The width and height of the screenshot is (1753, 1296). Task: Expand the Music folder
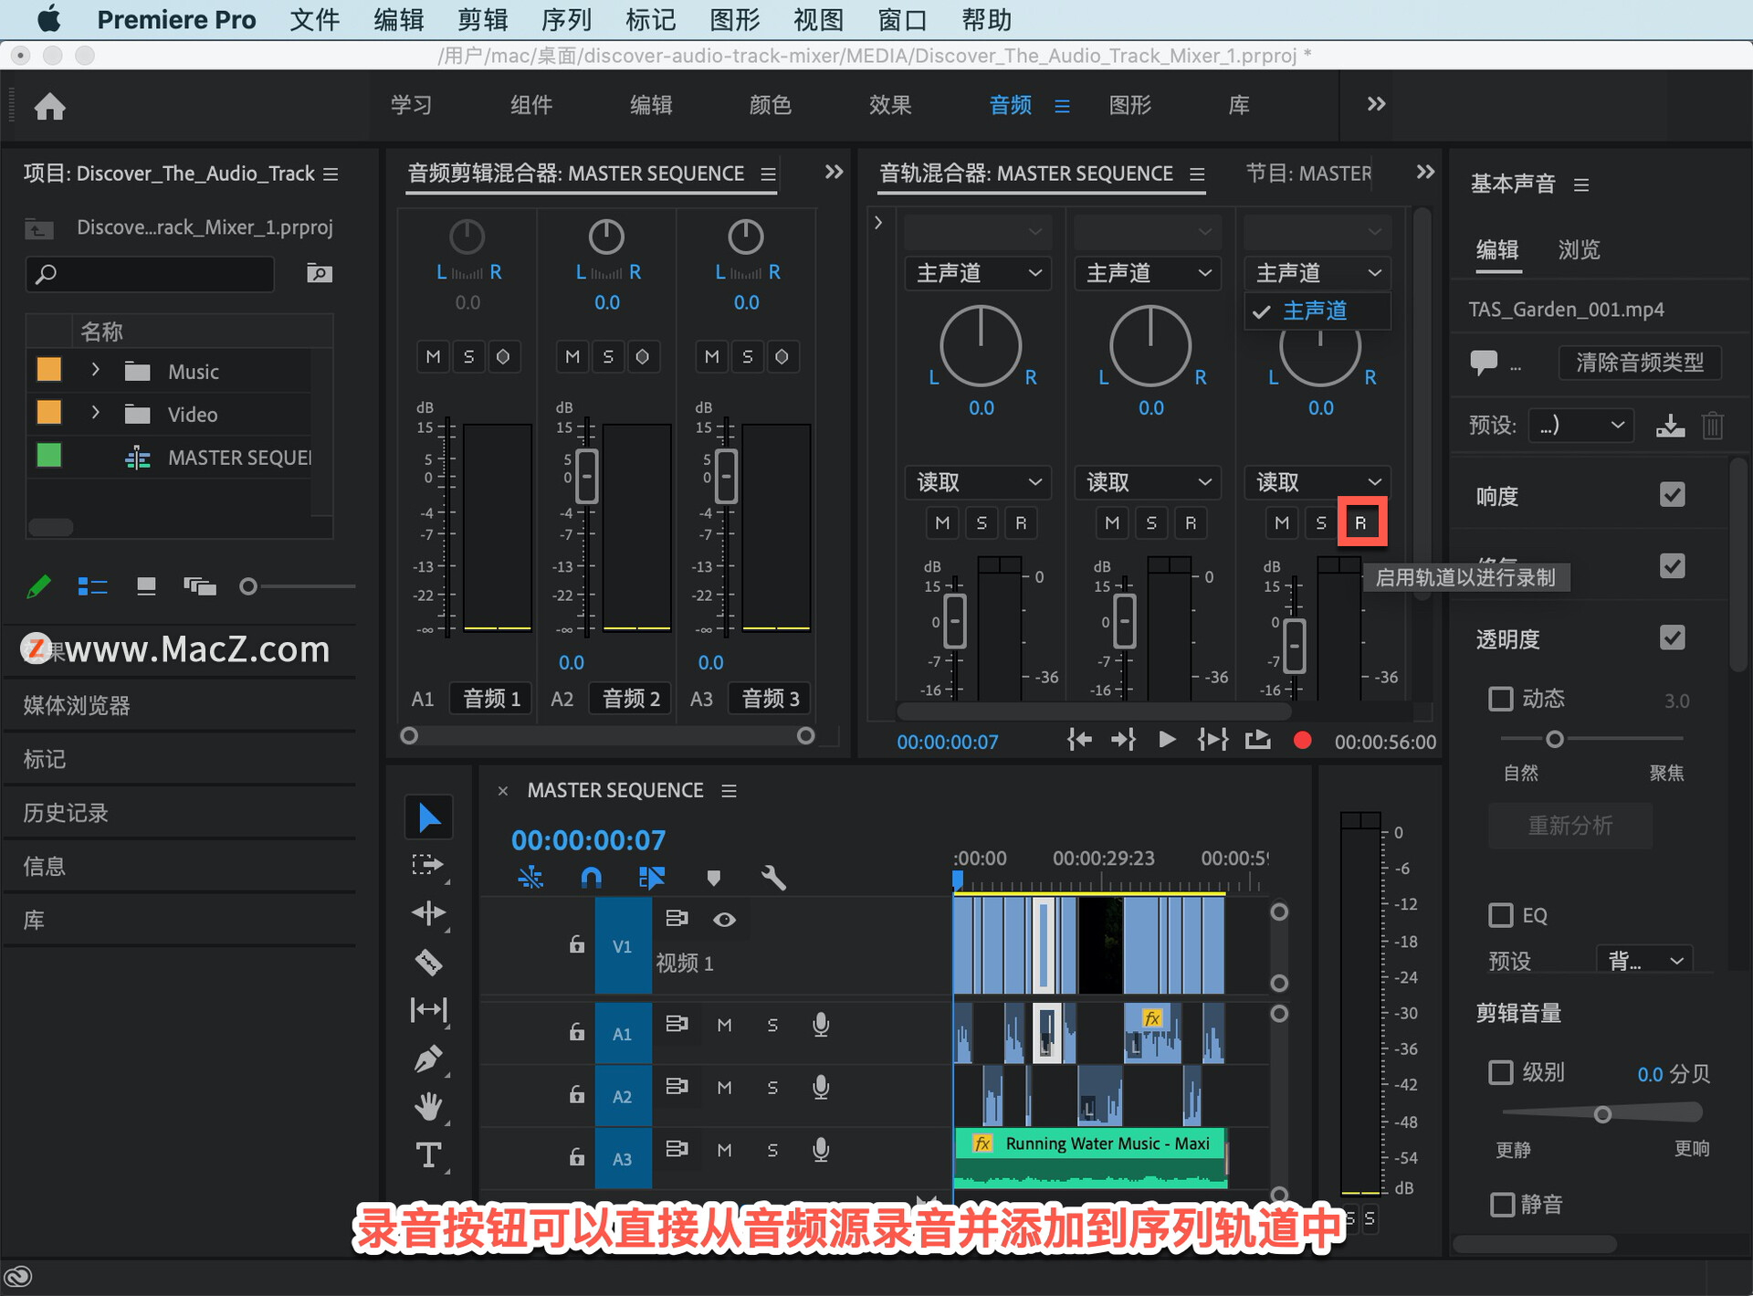point(95,371)
